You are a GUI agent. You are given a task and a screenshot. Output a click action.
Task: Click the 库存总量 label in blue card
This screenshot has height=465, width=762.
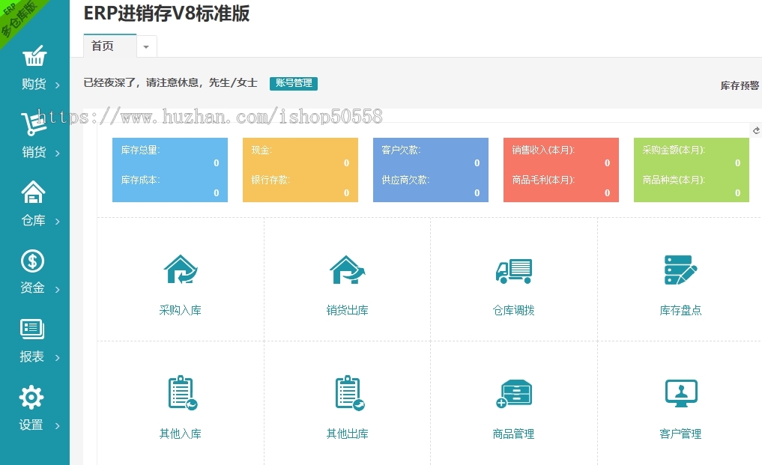tap(140, 151)
